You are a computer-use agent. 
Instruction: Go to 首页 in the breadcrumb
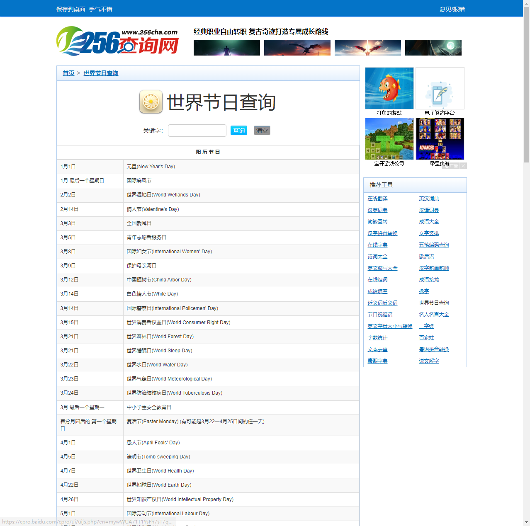68,73
